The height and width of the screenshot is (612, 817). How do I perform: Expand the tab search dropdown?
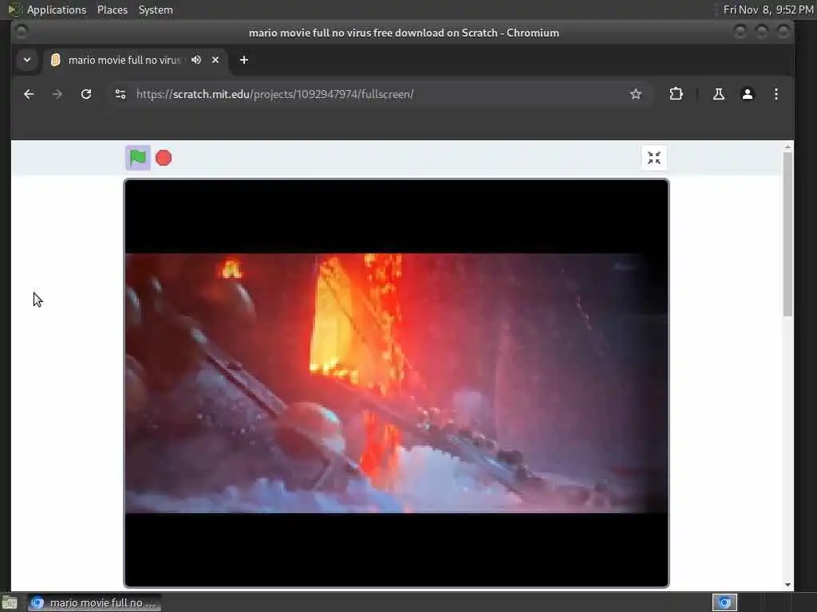click(x=27, y=60)
